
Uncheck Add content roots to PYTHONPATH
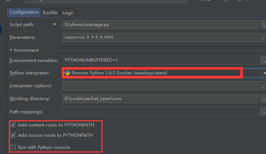click(13, 125)
